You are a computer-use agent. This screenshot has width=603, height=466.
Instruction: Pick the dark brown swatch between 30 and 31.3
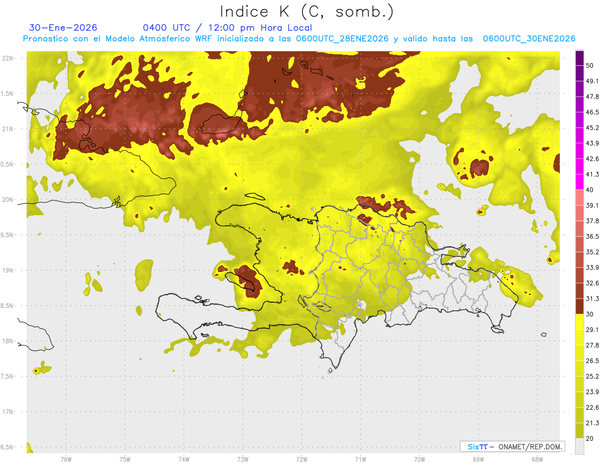coord(580,306)
